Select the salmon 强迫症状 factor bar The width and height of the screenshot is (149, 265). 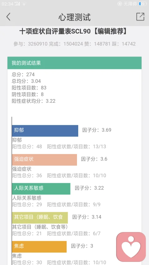pyautogui.click(x=44, y=160)
